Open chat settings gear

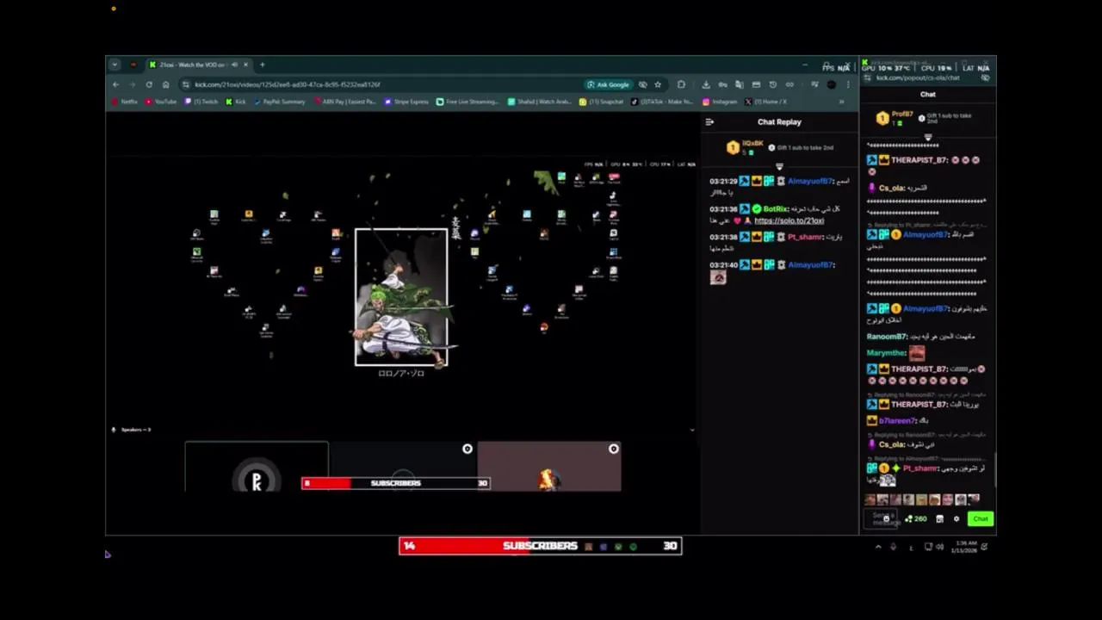point(956,518)
